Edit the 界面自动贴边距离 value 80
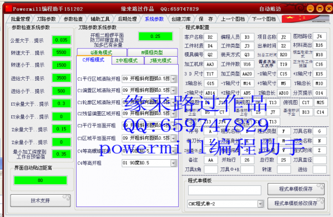This screenshot has width=333, height=217. click(x=41, y=180)
